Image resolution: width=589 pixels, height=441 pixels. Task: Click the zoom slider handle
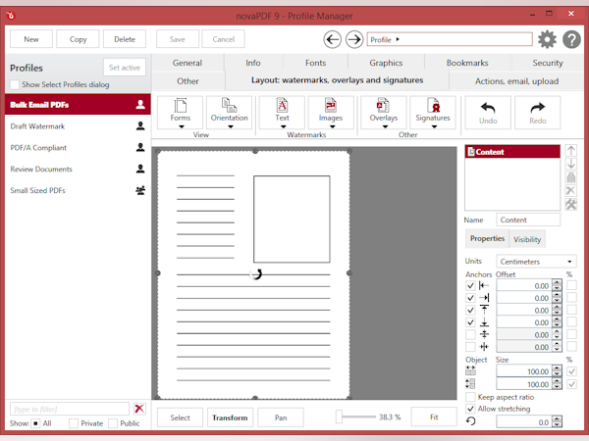340,416
